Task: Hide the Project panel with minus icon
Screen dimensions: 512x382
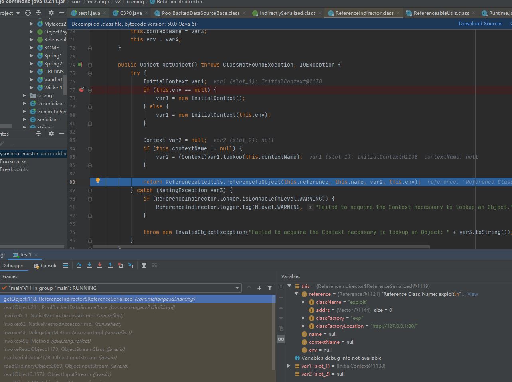Action: point(61,13)
